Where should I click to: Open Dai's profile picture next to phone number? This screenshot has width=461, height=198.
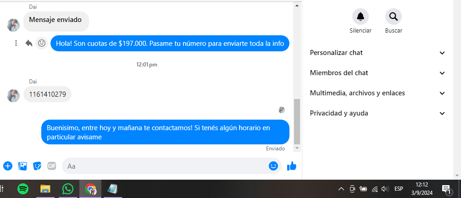pyautogui.click(x=13, y=96)
